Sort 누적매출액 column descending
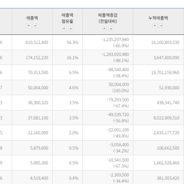 [161, 26]
